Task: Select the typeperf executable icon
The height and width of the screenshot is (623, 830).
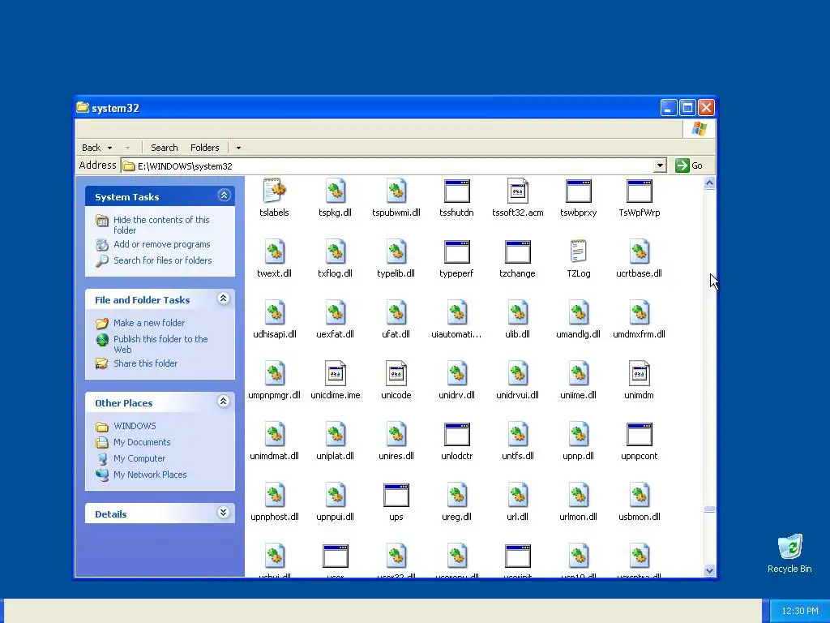Action: [x=457, y=251]
